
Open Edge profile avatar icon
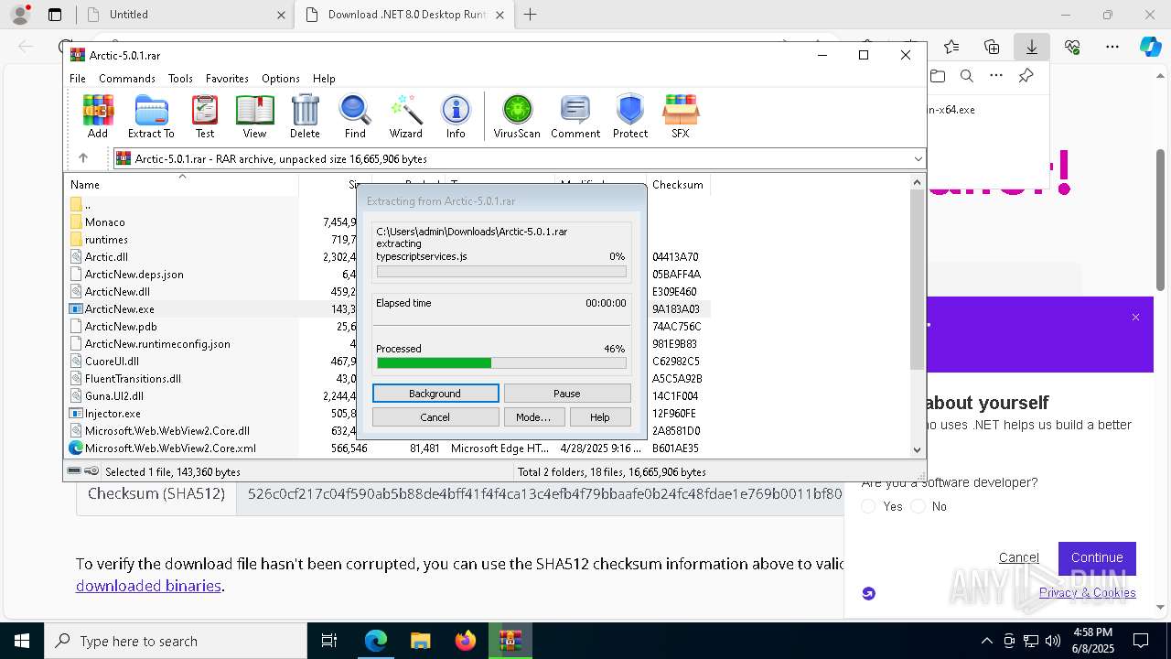20,15
